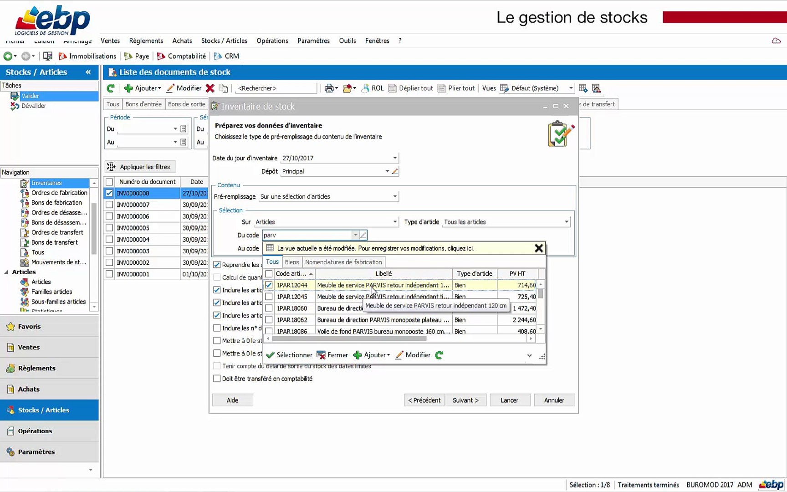Refresh the article lookup popup list

tap(439, 355)
